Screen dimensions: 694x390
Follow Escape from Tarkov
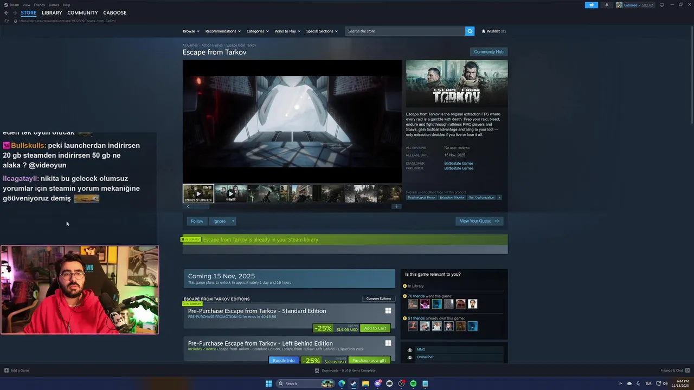click(197, 221)
